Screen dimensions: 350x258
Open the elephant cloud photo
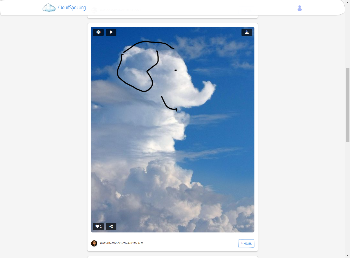click(173, 129)
